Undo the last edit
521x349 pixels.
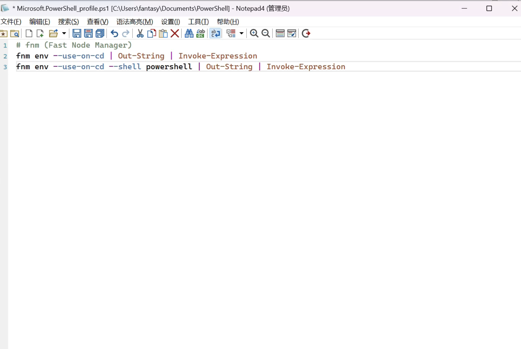click(x=114, y=33)
